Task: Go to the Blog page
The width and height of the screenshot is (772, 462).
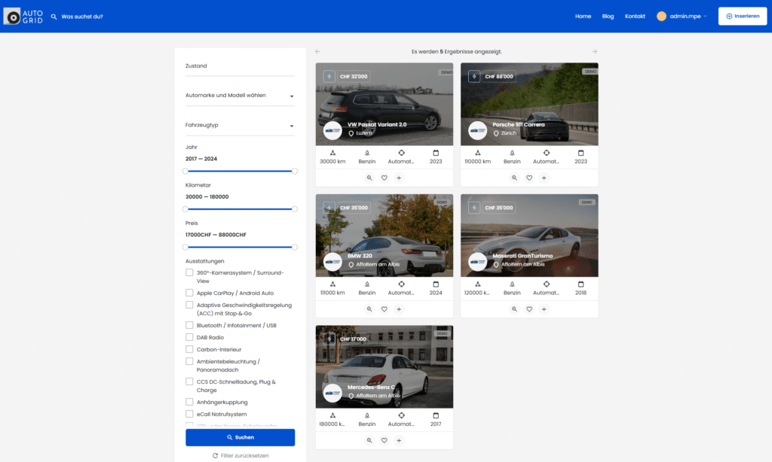Action: 608,16
